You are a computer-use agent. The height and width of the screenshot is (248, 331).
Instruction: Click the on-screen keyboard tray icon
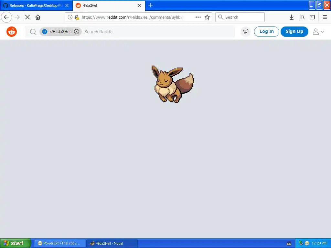(289, 243)
